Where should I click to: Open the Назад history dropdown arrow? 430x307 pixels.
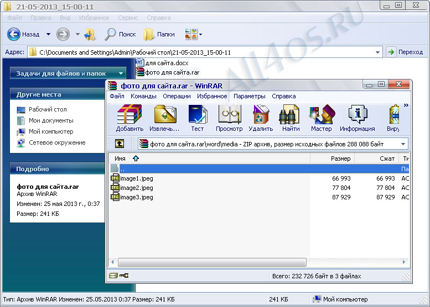point(48,34)
